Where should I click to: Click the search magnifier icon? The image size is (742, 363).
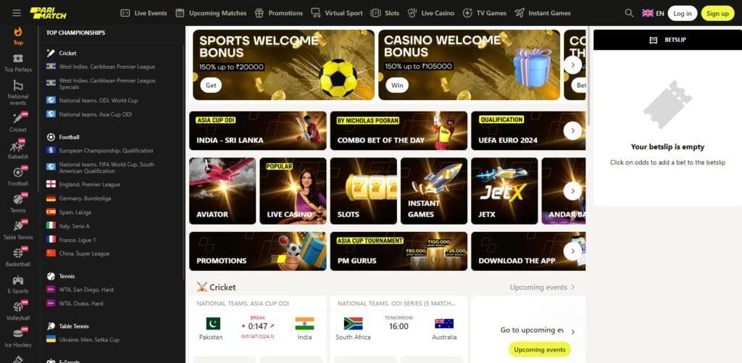[x=629, y=13]
